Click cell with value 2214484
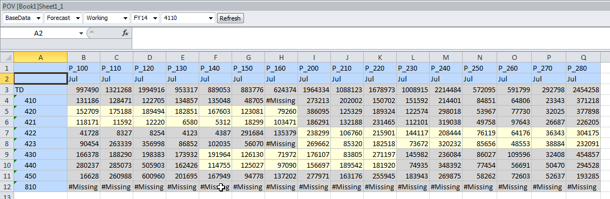Screen dimensions: 610x199 pyautogui.click(x=446, y=90)
